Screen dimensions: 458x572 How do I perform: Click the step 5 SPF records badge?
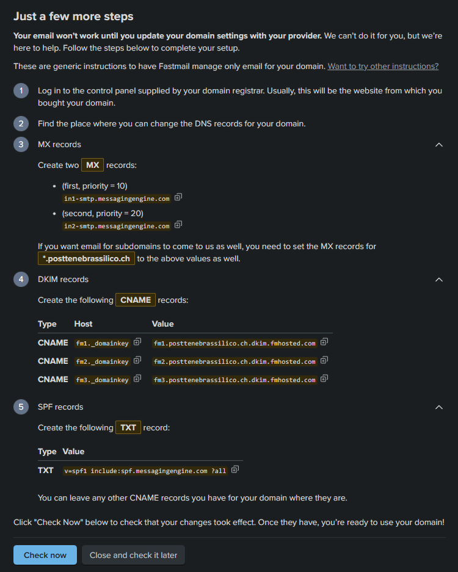pos(21,407)
